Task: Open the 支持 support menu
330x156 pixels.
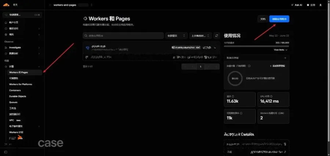Action: (311, 5)
